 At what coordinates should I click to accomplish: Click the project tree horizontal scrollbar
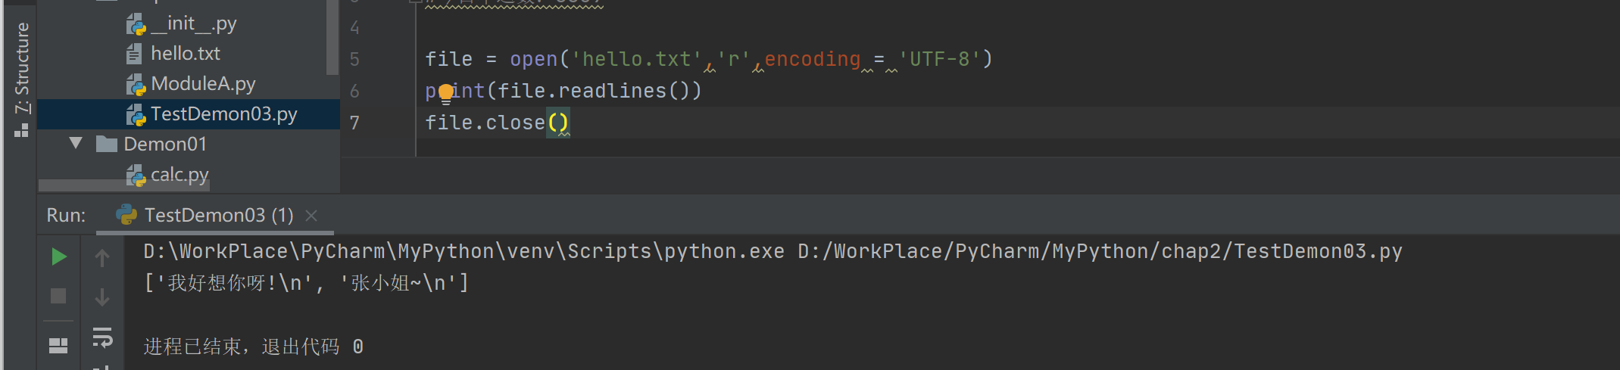[124, 186]
